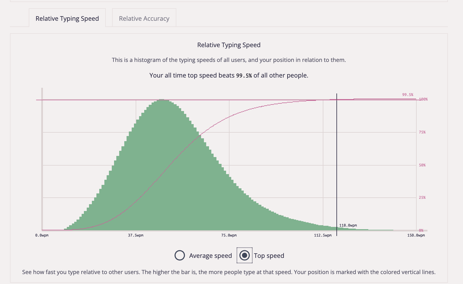Click the 75.0wpm x-axis label
The width and height of the screenshot is (463, 284).
click(229, 235)
